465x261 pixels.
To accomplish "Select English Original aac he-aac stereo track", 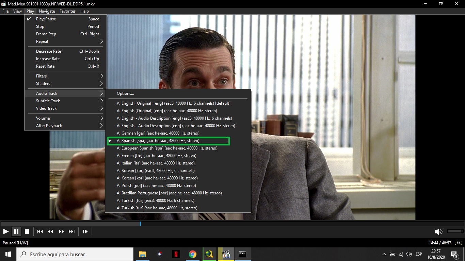I will (178, 111).
